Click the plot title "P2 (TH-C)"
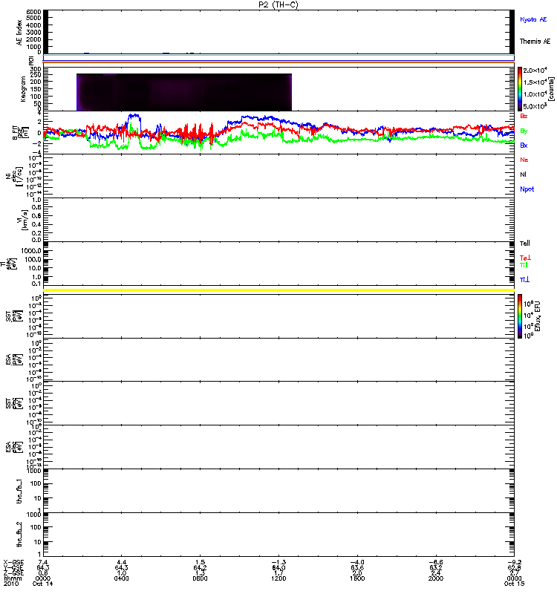This screenshot has height=594, width=557. coord(278,4)
